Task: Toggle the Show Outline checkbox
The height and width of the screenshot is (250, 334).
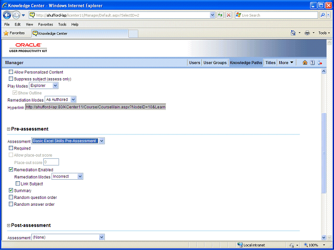Action: click(15, 93)
